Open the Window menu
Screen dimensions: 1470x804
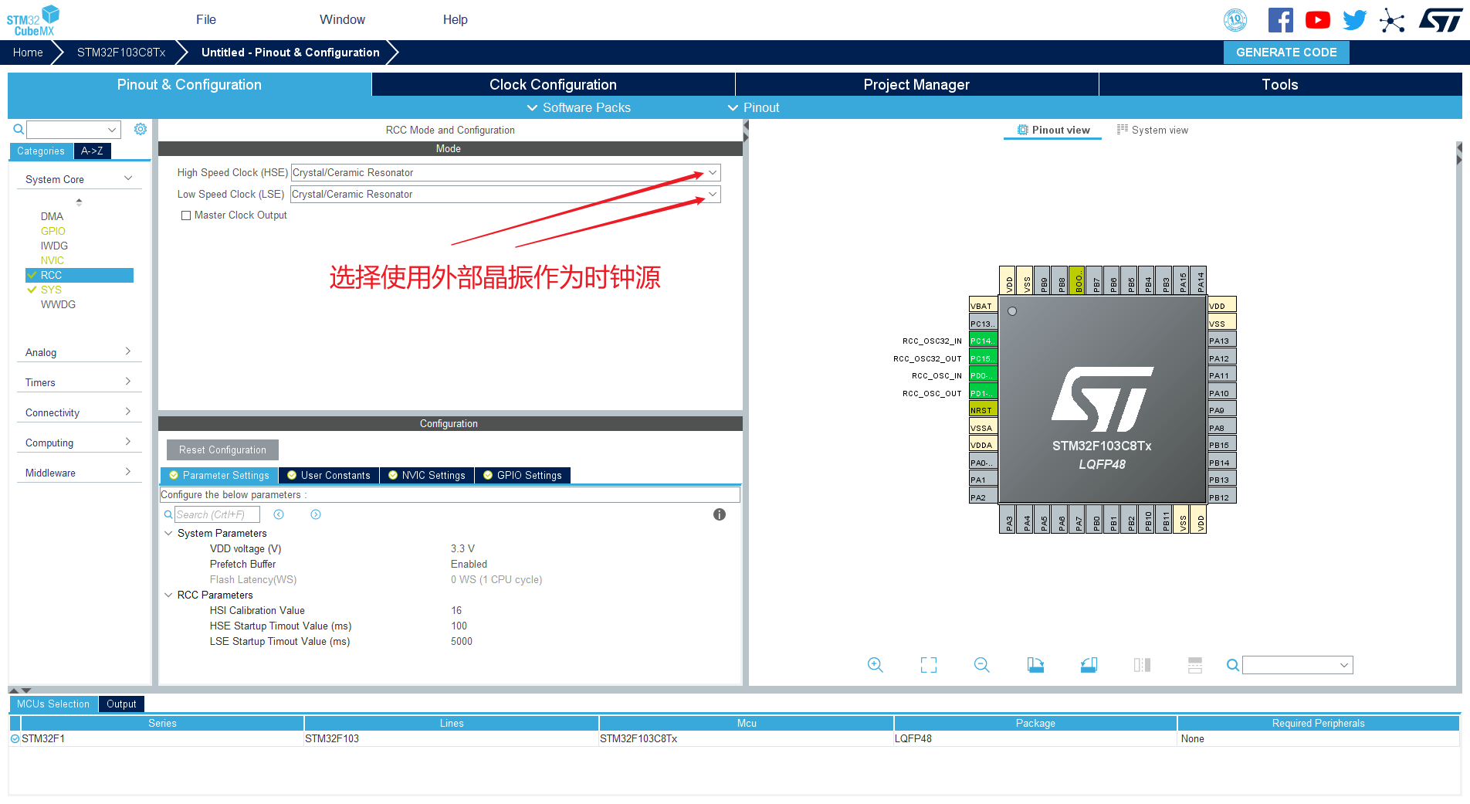342,19
